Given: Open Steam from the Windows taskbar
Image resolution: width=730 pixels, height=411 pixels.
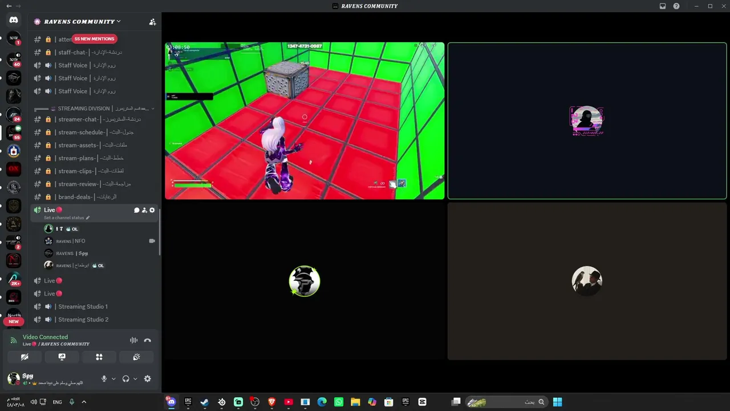Looking at the screenshot, I should tap(204, 402).
